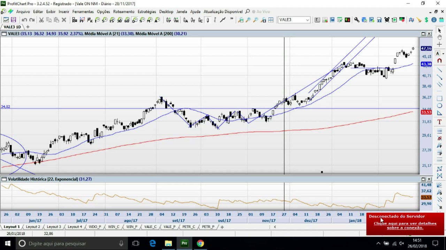
Task: Click the green dollar sign icon
Action: coord(426,20)
